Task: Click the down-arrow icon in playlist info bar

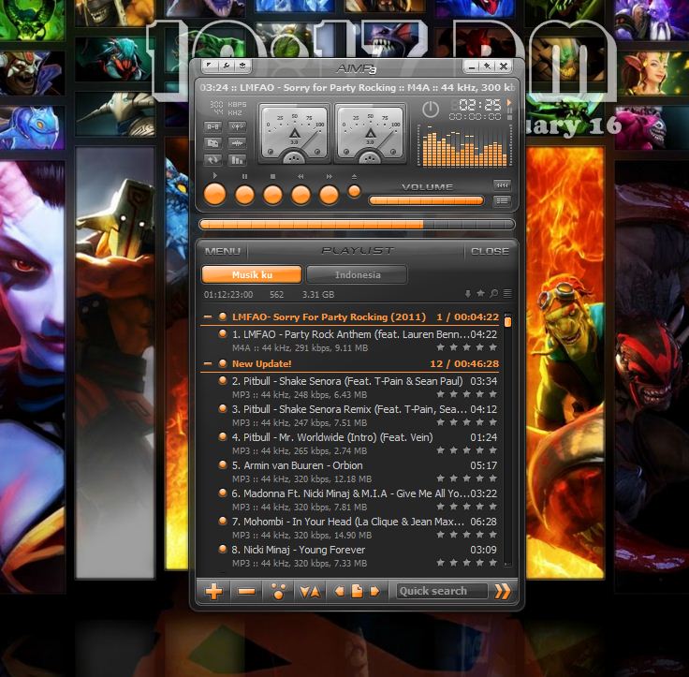Action: click(468, 294)
